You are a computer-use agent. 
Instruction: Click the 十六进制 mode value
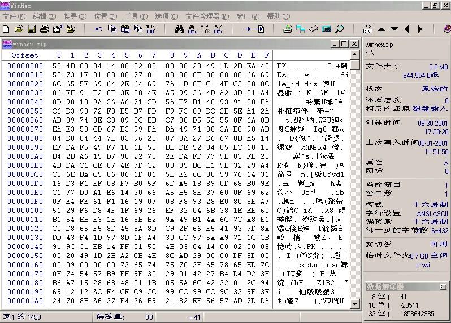tap(431, 204)
